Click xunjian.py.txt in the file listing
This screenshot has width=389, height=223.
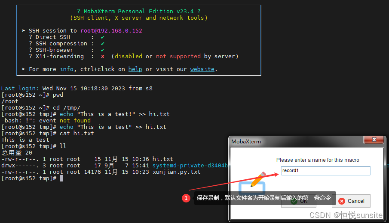coord(176,172)
